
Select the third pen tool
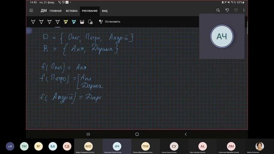(50, 22)
